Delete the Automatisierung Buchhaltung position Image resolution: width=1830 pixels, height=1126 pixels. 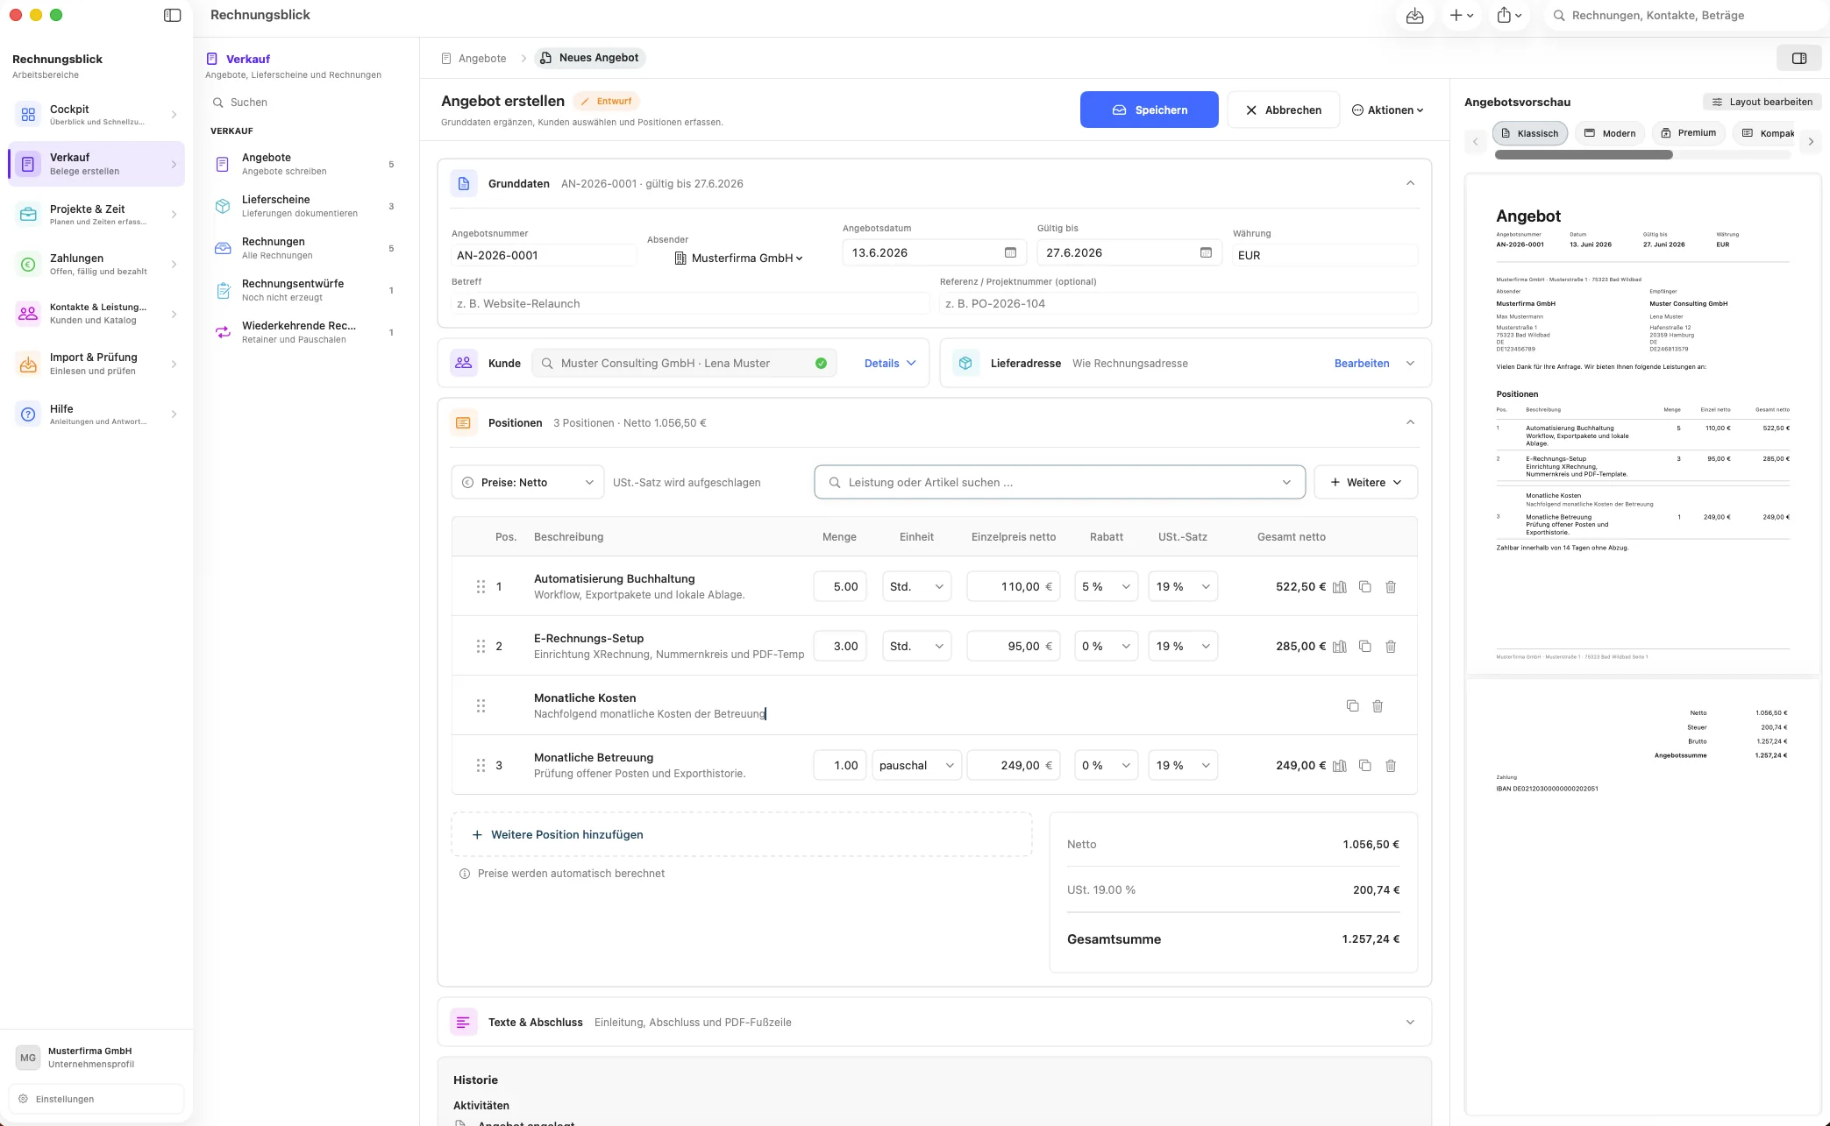1391,587
